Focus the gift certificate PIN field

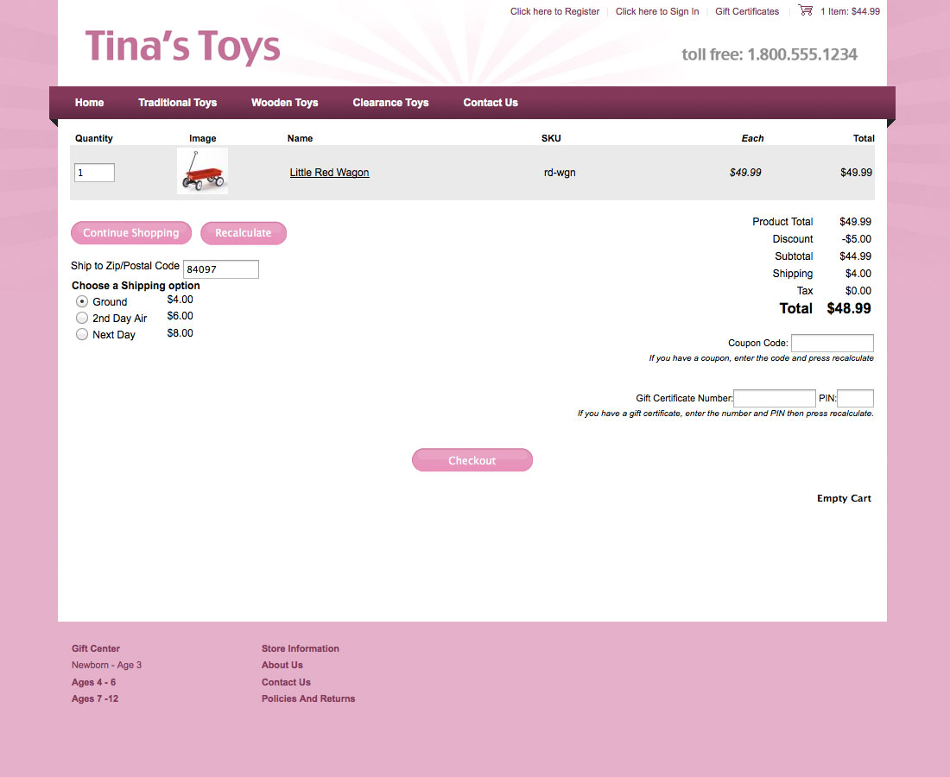pyautogui.click(x=855, y=399)
